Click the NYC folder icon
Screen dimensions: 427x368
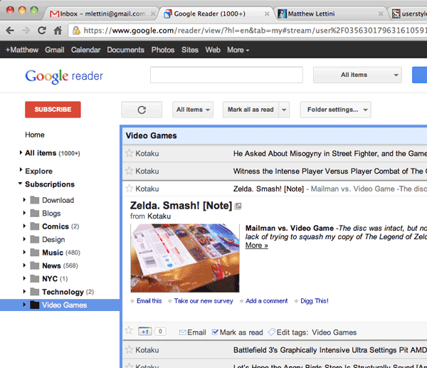35,278
